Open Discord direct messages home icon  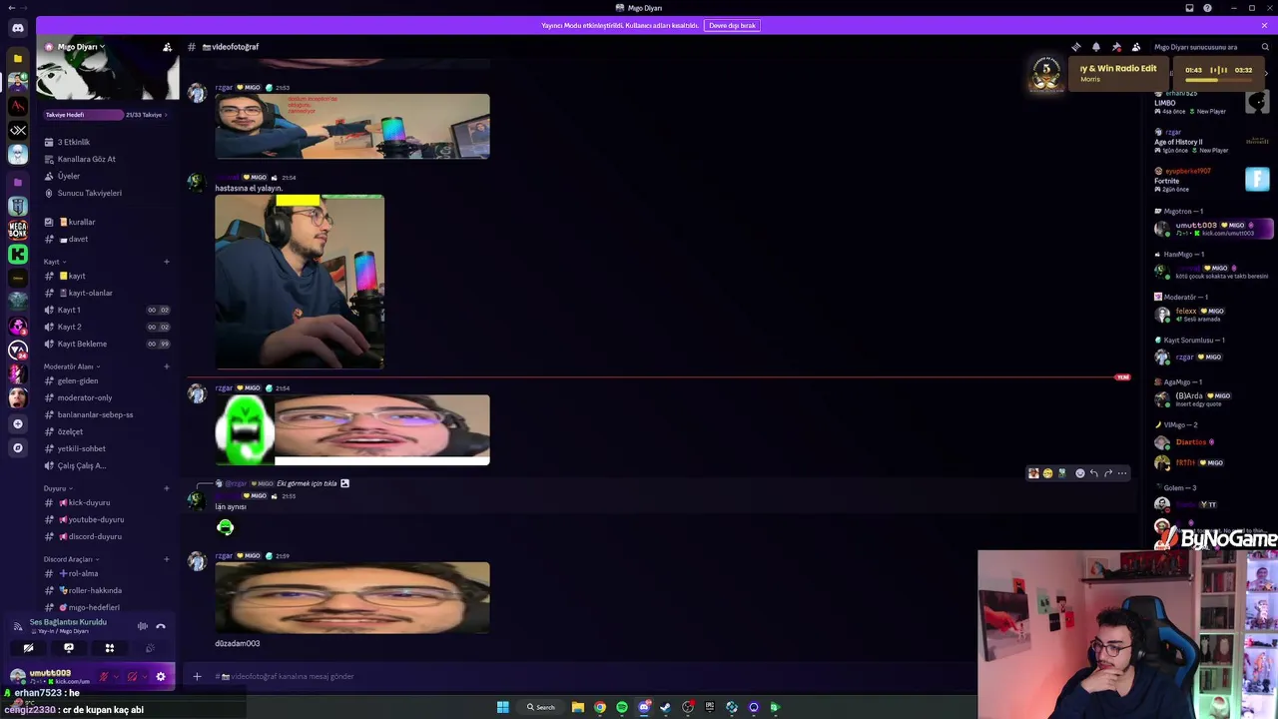(x=18, y=28)
